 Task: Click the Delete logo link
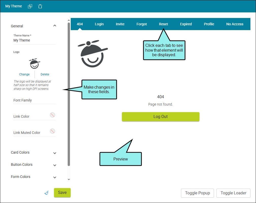(45, 74)
